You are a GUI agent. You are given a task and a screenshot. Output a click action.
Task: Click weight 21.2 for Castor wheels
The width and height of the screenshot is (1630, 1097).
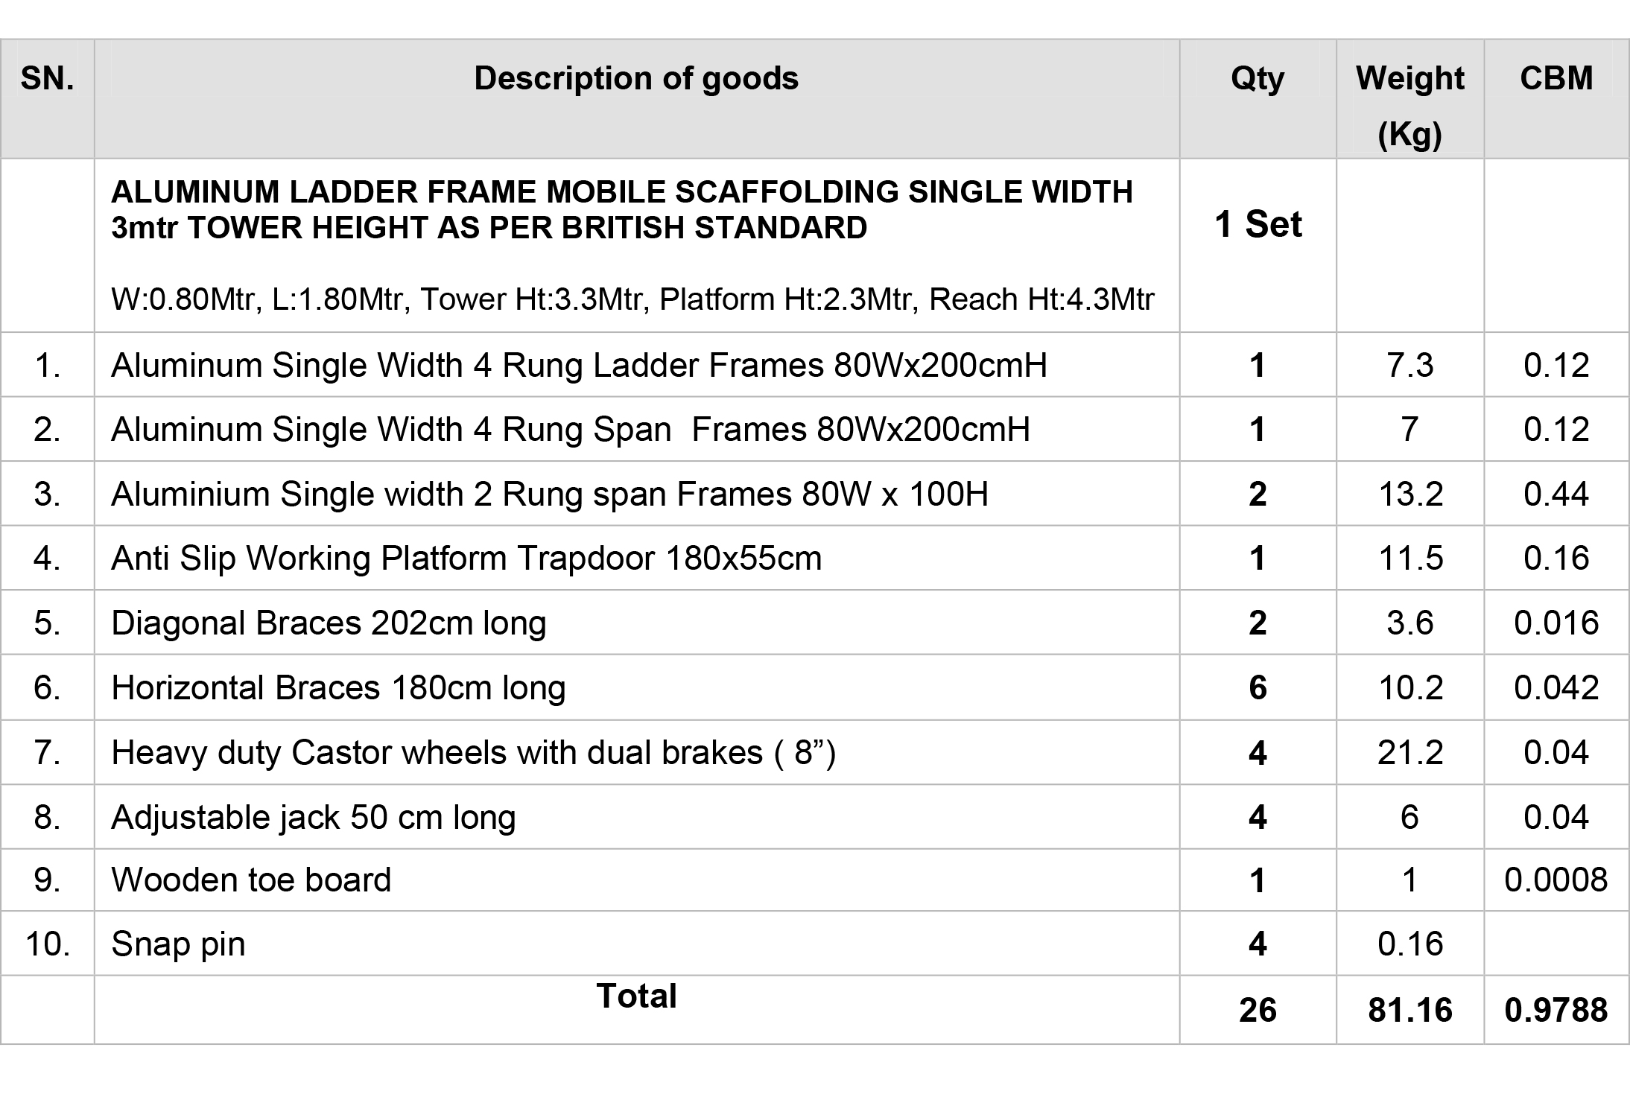1409,752
